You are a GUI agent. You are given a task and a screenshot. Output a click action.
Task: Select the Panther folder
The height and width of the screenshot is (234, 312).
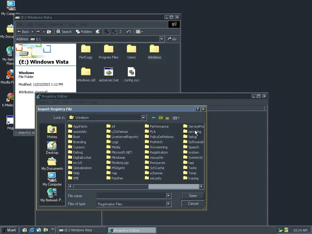coord(115,178)
